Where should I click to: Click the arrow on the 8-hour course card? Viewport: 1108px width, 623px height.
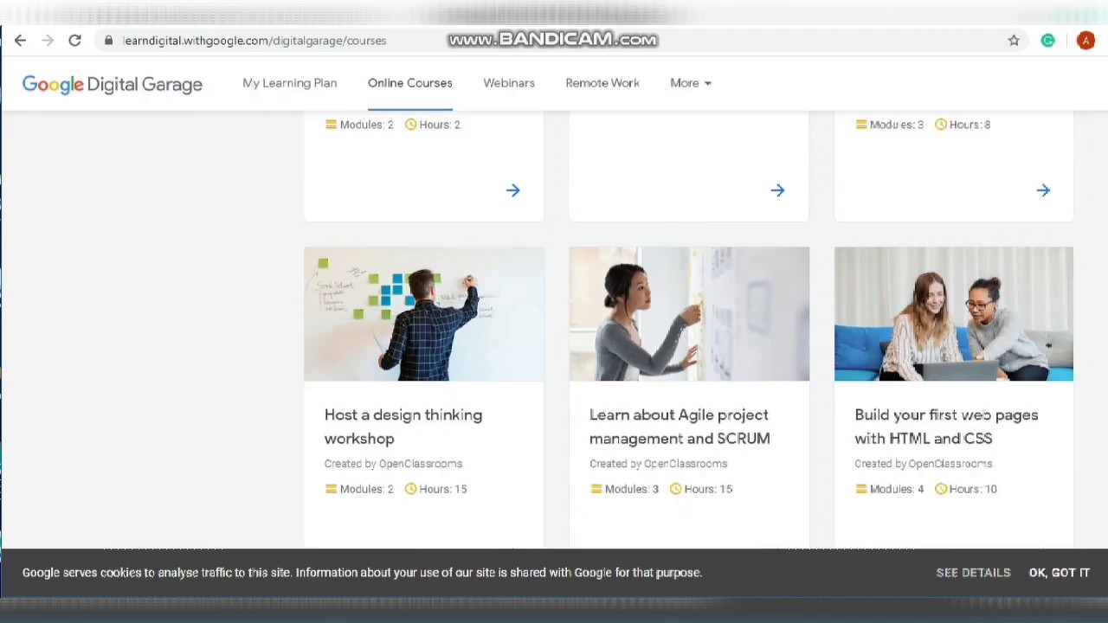(x=1043, y=190)
